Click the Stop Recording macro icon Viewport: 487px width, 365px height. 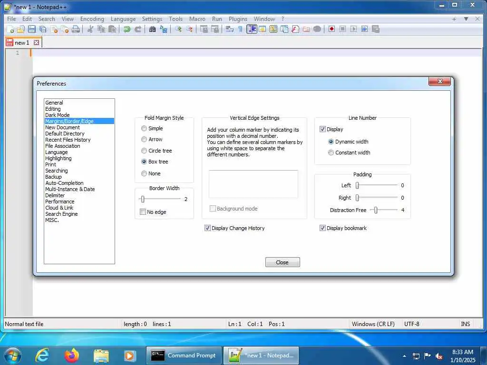[342, 29]
